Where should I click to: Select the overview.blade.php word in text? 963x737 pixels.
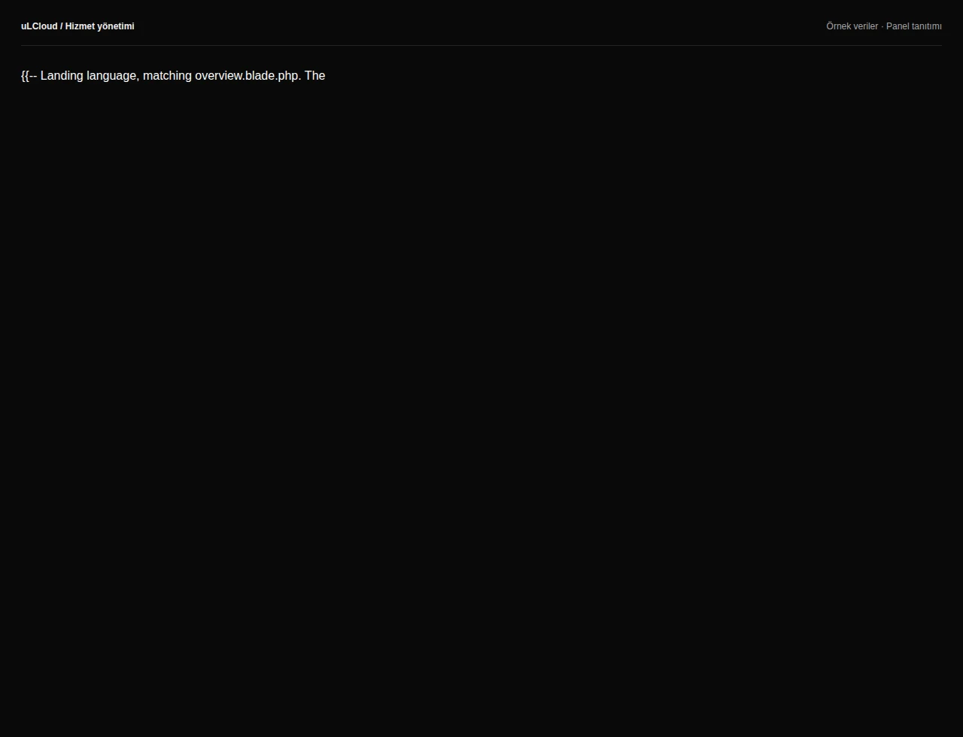tap(248, 76)
